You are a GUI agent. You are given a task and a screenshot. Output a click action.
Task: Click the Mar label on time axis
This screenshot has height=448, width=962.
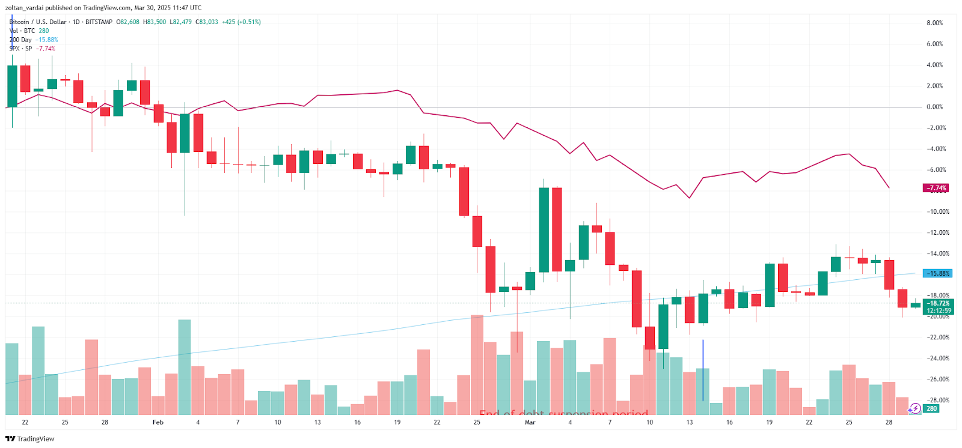(530, 422)
